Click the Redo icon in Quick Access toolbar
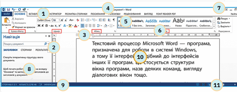Screen dimensions: 237x92 pos(19,10)
